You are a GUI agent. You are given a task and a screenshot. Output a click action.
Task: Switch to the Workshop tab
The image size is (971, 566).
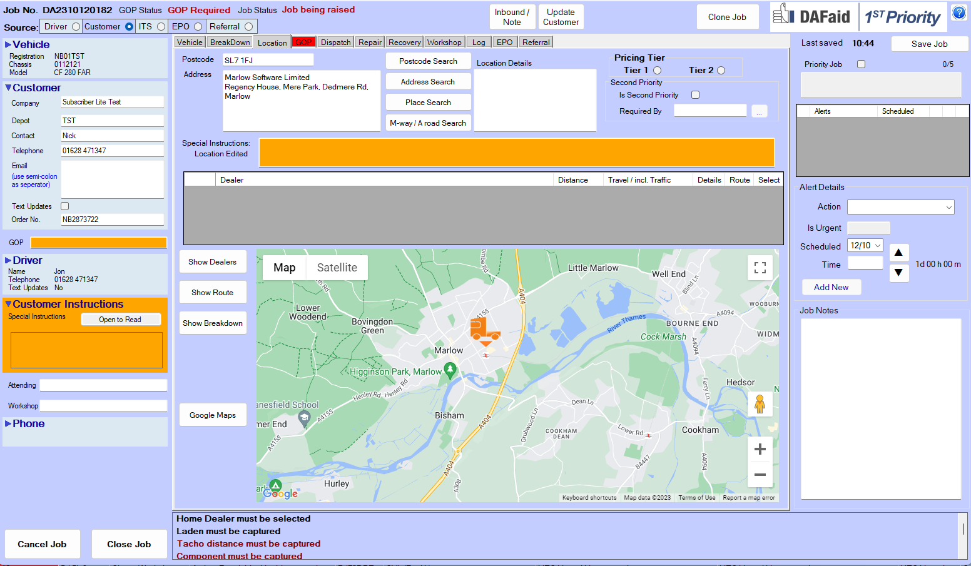pyautogui.click(x=444, y=43)
